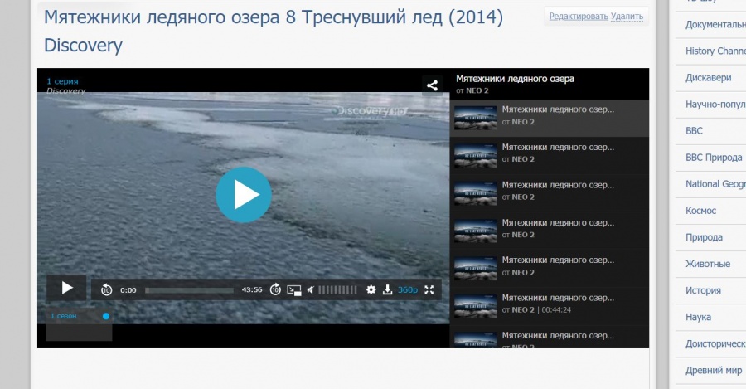This screenshot has height=389, width=746.
Task: Open the BBC Природа category
Action: (714, 158)
